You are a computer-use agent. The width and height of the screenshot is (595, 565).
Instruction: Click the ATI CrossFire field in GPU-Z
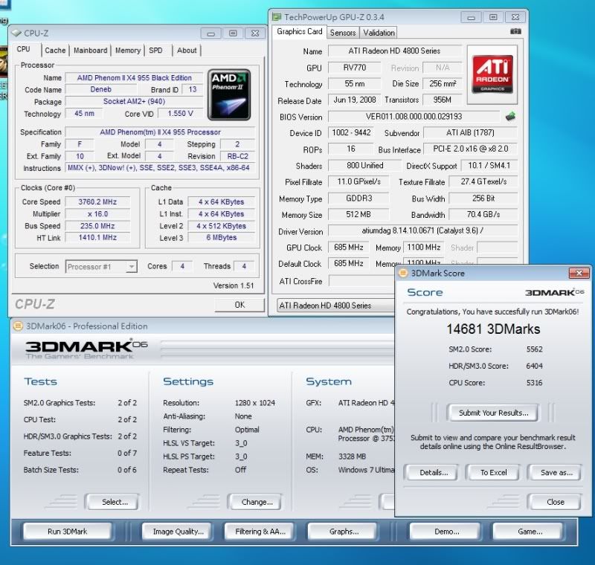point(361,281)
